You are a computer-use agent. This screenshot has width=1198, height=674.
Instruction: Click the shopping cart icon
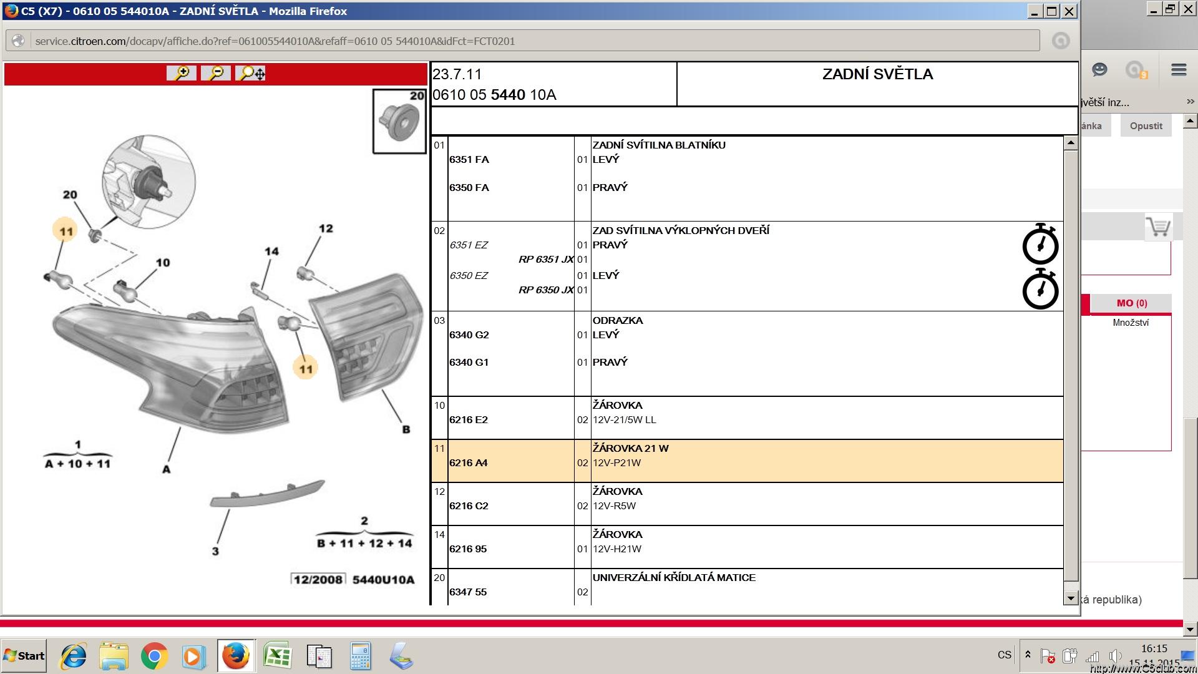(x=1158, y=227)
